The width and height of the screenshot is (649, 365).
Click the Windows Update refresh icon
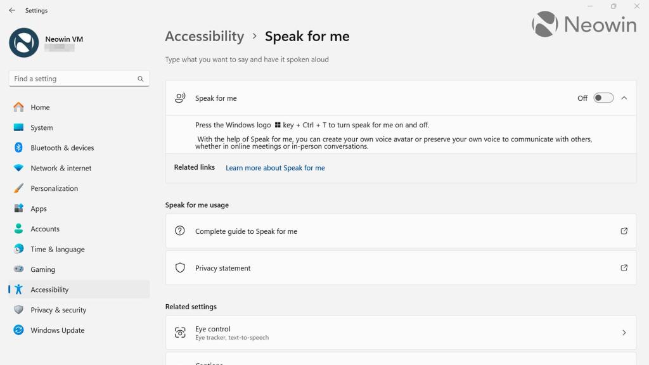(18, 330)
